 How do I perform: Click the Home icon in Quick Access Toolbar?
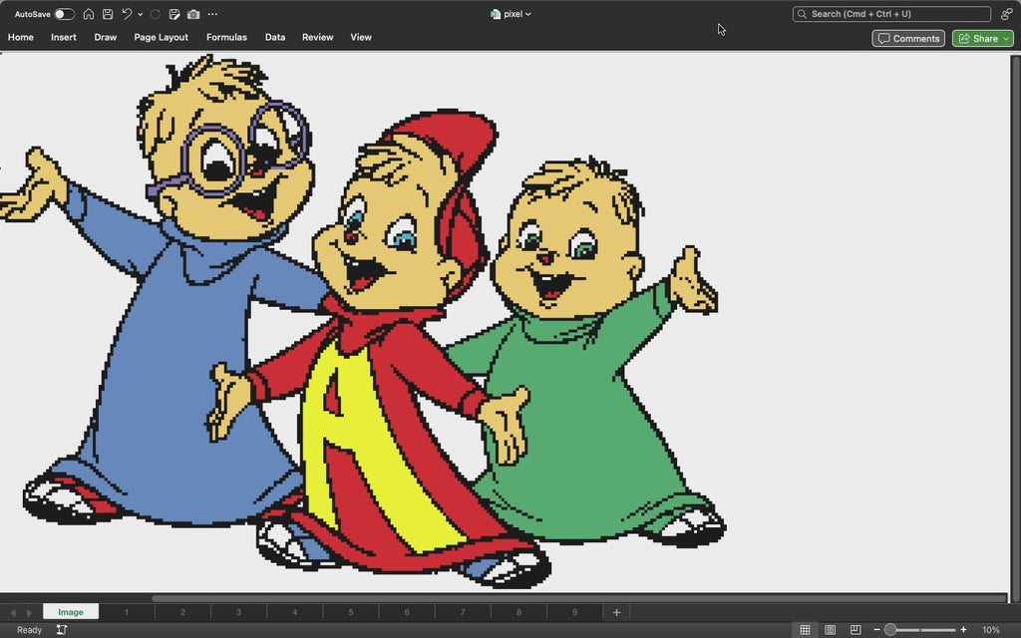(88, 14)
